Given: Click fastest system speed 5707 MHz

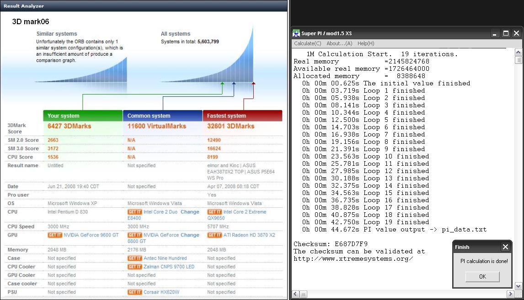Looking at the screenshot, I should 218,226.
